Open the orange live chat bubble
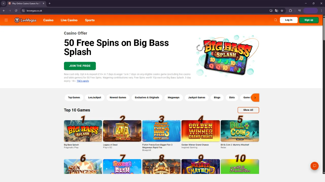325x182 pixels. click(314, 166)
